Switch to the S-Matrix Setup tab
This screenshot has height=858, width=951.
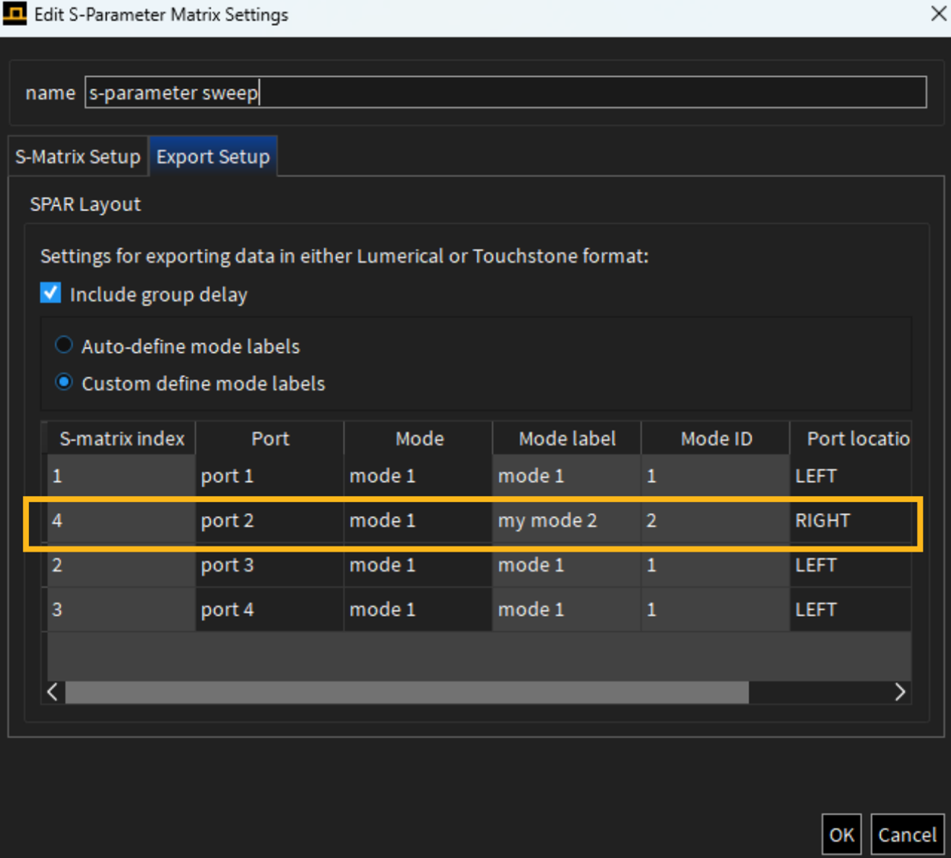[x=78, y=157]
